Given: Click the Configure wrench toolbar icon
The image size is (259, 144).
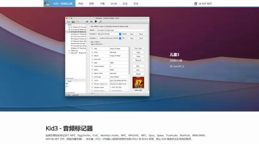Looking at the screenshot, I should pos(100,22).
